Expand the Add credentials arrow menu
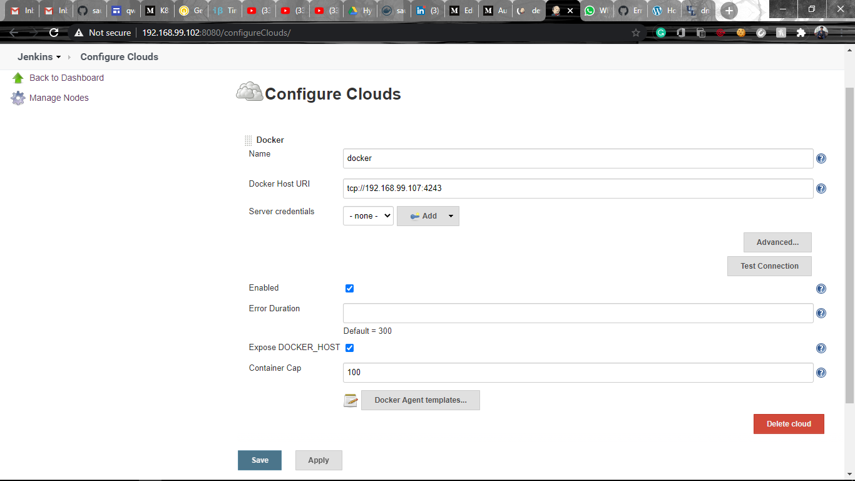Viewport: 855px width, 481px height. [x=451, y=216]
